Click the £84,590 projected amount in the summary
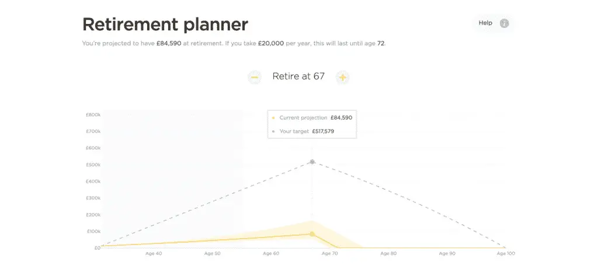 click(x=169, y=43)
